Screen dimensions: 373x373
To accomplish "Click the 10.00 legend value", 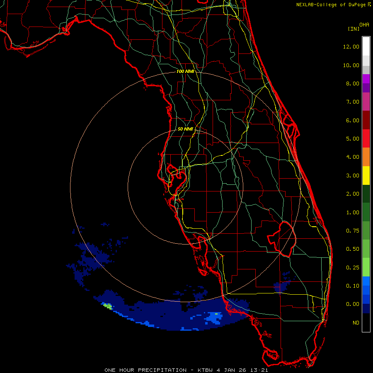I will [x=351, y=65].
